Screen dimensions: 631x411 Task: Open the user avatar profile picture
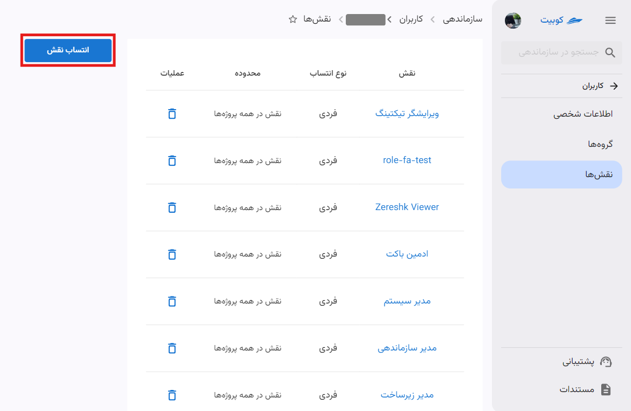point(512,20)
